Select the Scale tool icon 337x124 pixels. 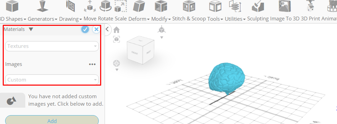pos(121,6)
